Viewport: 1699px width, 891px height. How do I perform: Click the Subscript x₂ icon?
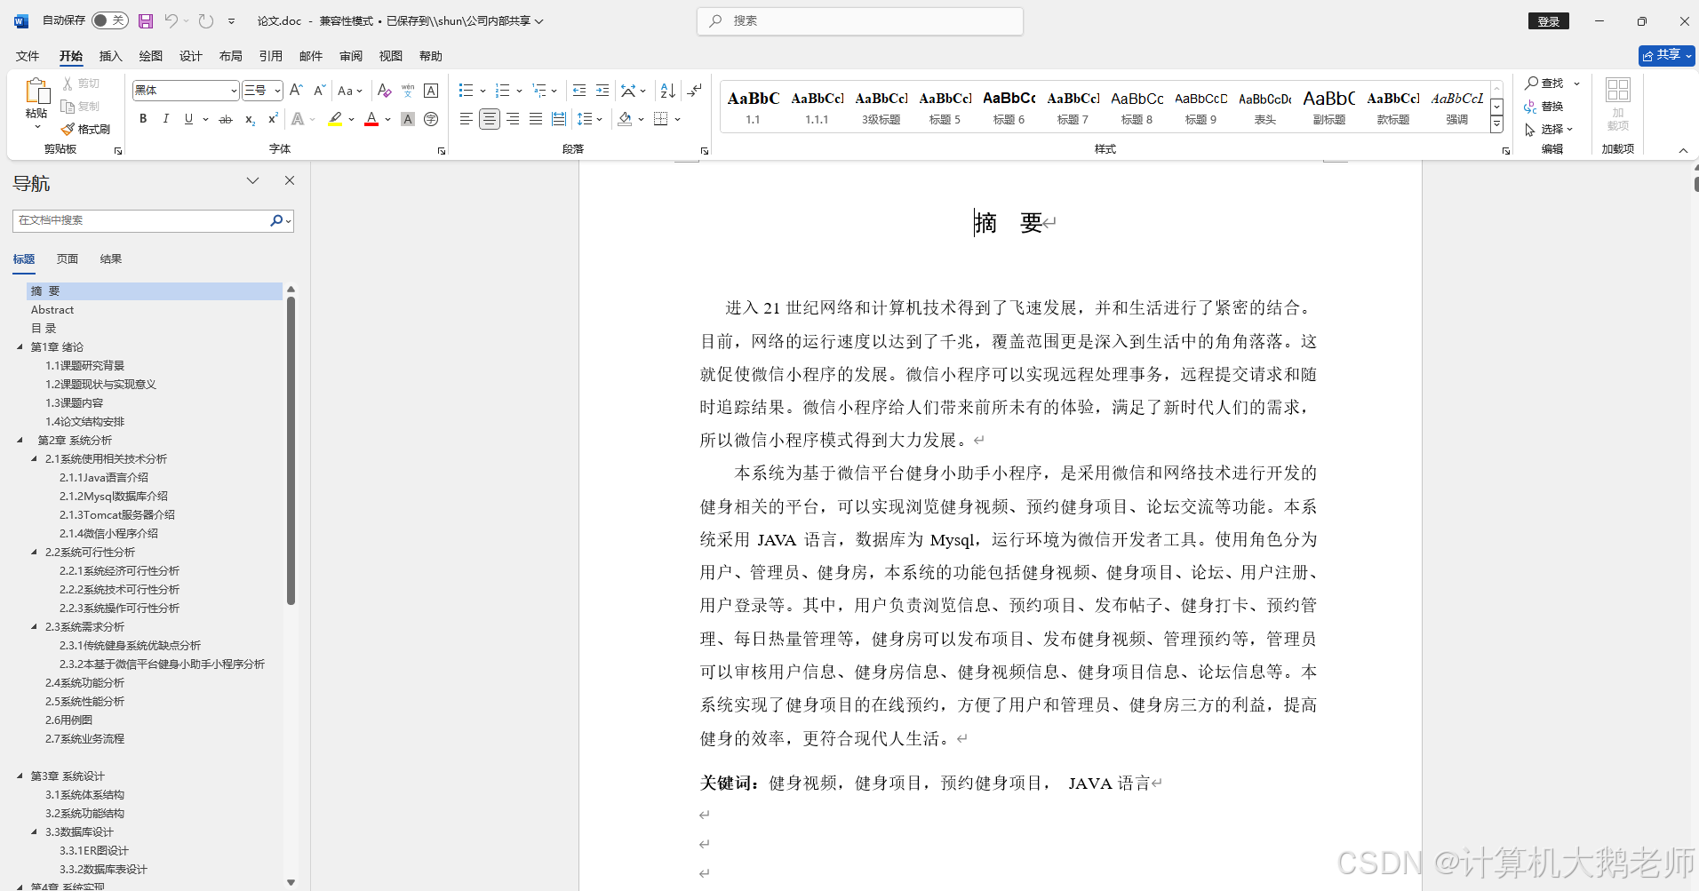click(x=250, y=119)
